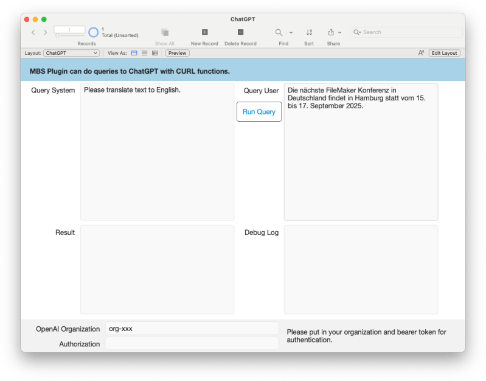The width and height of the screenshot is (486, 381).
Task: Click the "Total (Unsorted)" text
Action: click(x=120, y=35)
